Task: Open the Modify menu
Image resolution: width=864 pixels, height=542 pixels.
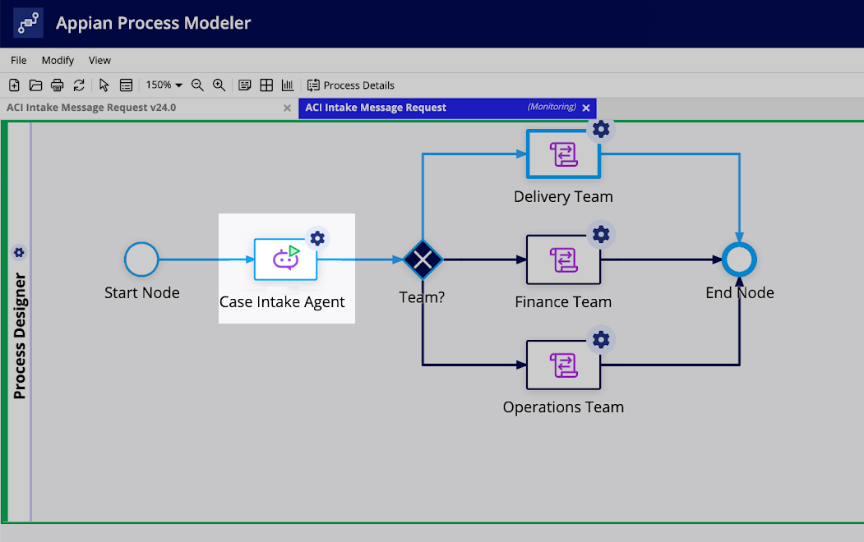Action: 58,60
